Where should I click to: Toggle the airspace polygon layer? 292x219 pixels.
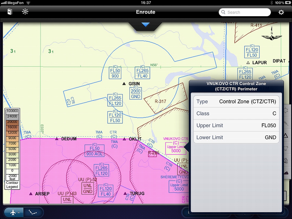tap(286, 148)
